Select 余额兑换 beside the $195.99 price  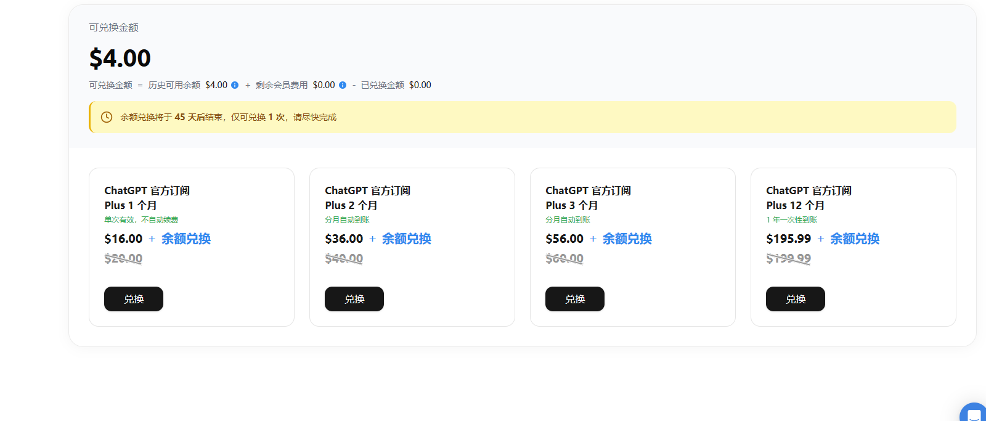(855, 239)
